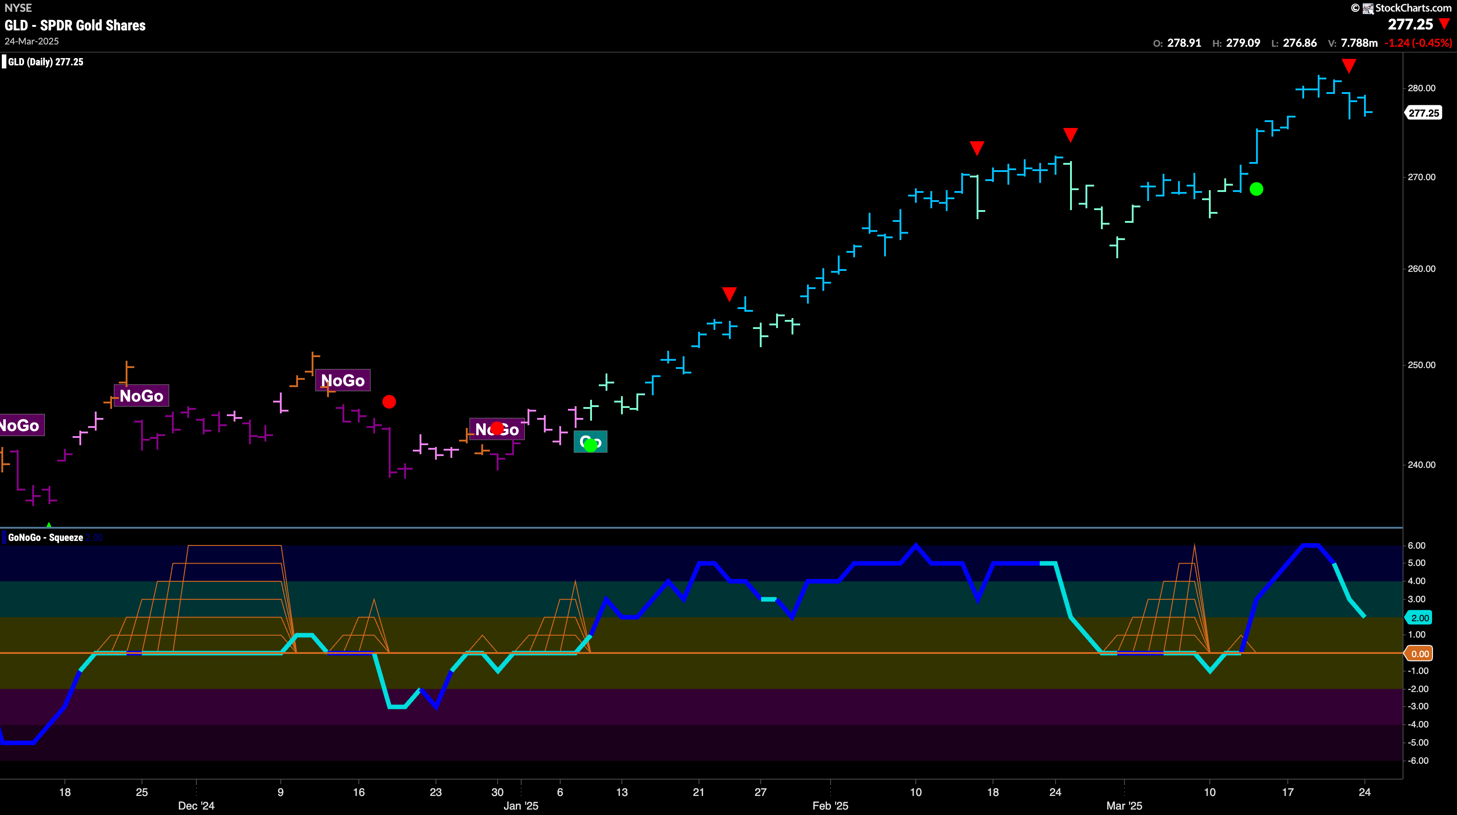Viewport: 1457px width, 815px height.
Task: Click the 270.00 price axis label
Action: pos(1421,177)
